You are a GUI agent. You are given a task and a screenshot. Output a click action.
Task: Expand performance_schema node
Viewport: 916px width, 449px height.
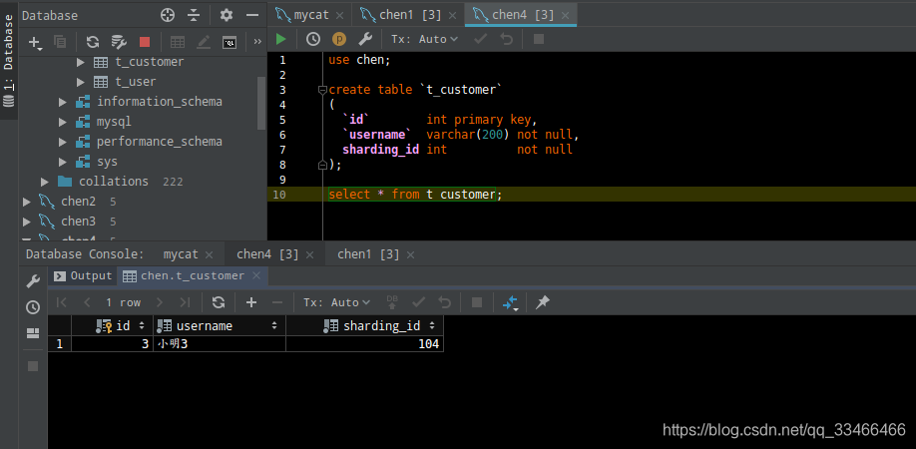(x=63, y=142)
